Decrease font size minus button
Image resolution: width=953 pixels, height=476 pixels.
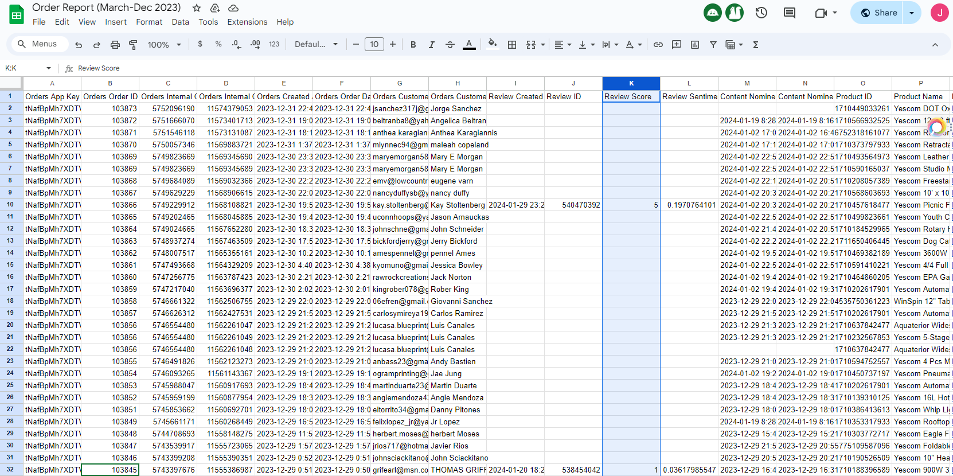pyautogui.click(x=356, y=44)
